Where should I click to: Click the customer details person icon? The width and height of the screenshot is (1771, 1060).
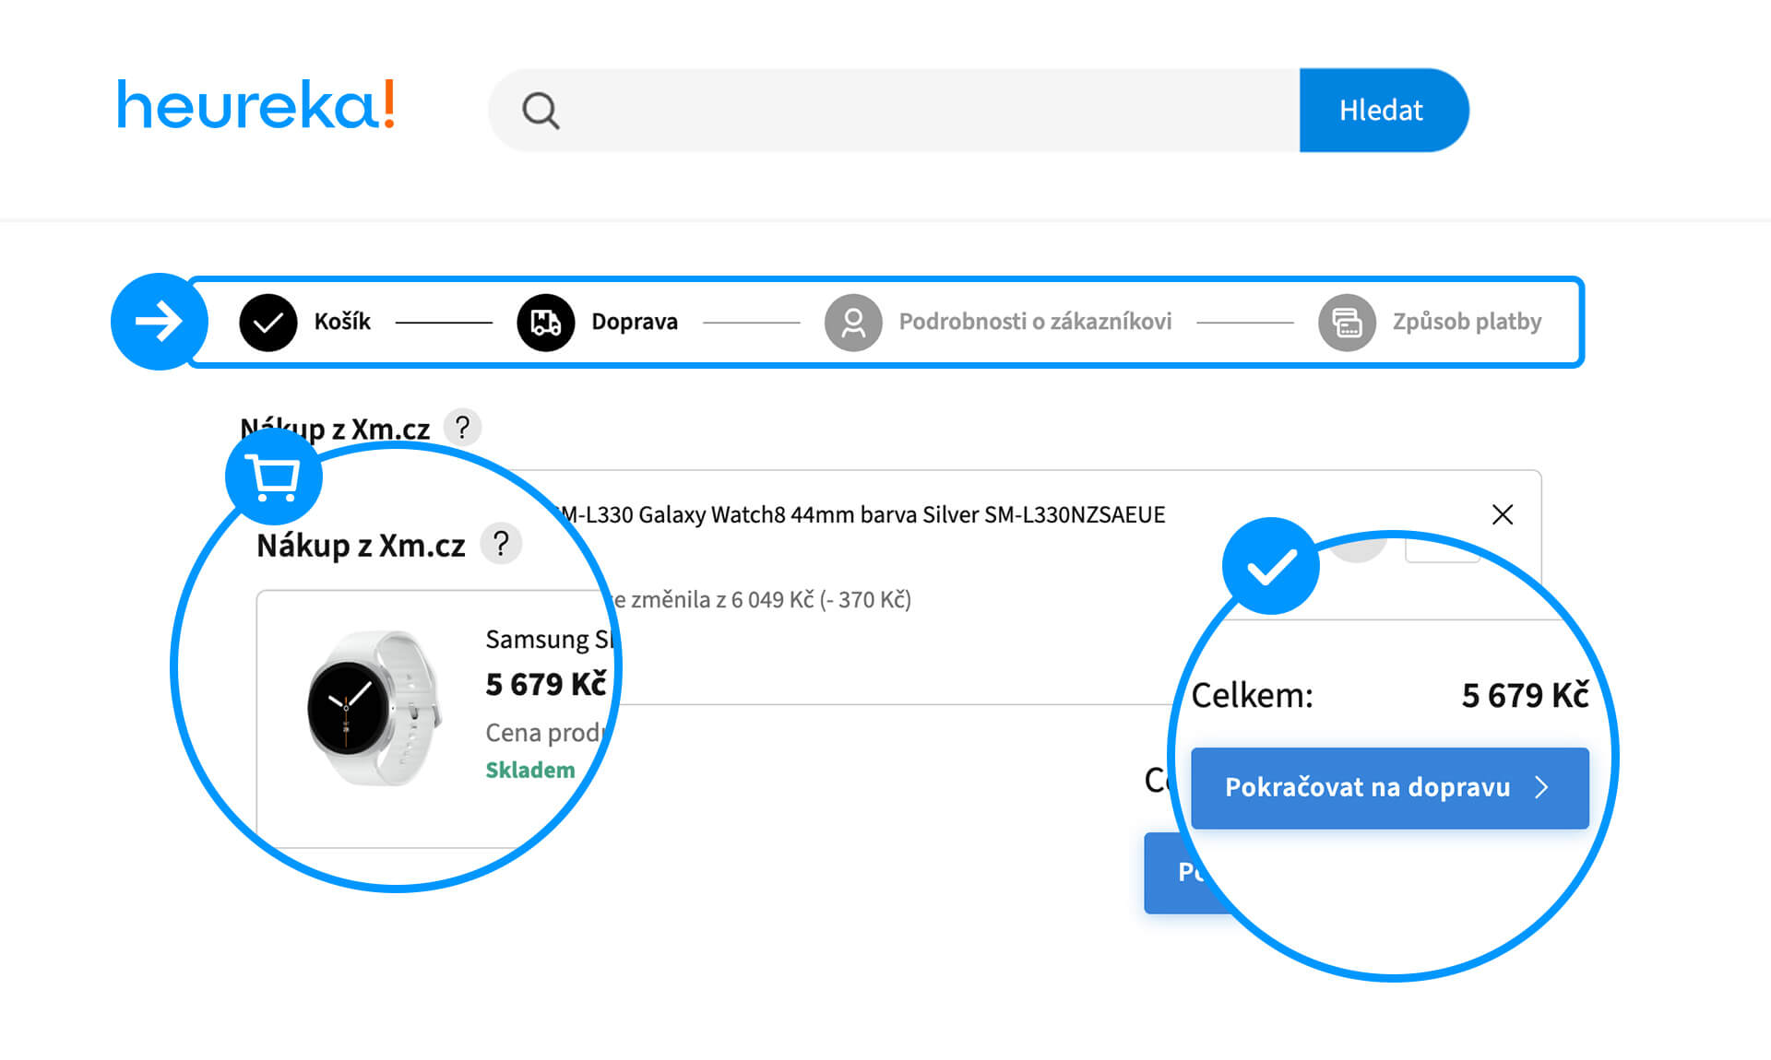coord(853,322)
